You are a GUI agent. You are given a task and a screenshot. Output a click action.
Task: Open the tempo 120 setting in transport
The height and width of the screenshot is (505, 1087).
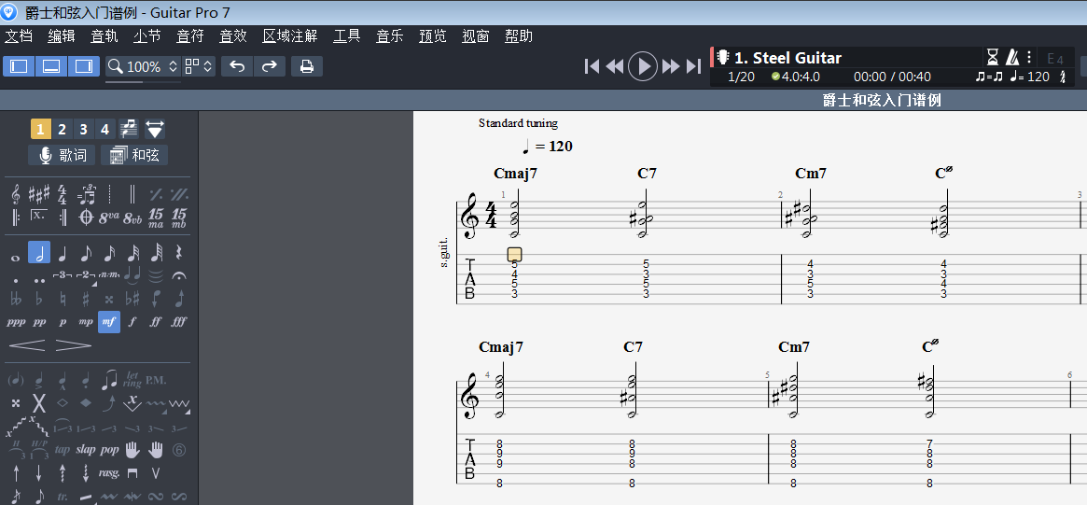click(1029, 77)
